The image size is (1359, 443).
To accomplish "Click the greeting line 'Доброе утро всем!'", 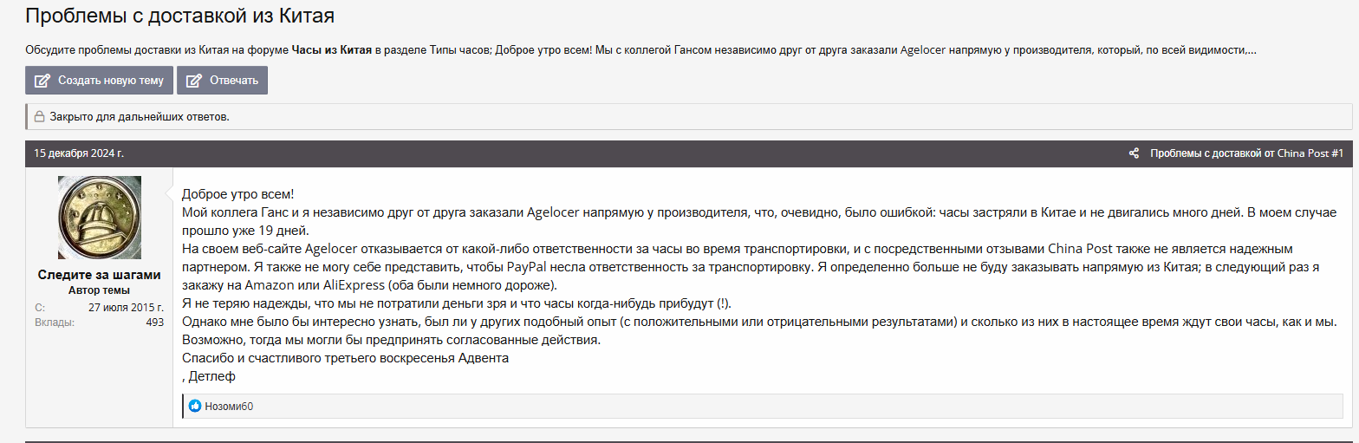I will click(x=237, y=194).
